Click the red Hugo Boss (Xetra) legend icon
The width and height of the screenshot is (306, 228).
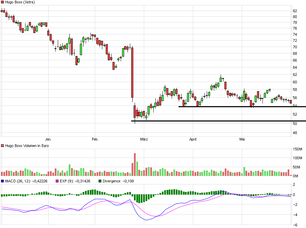[2, 3]
